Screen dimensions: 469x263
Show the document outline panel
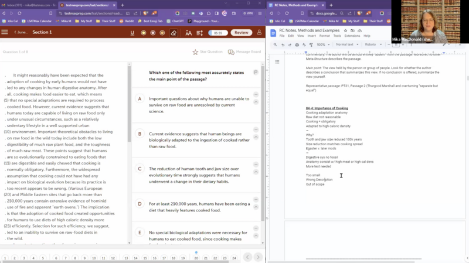tap(277, 62)
